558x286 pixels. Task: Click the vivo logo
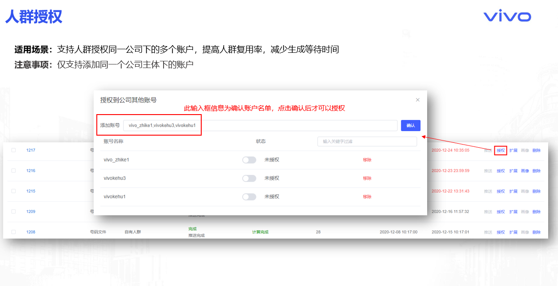tap(507, 17)
